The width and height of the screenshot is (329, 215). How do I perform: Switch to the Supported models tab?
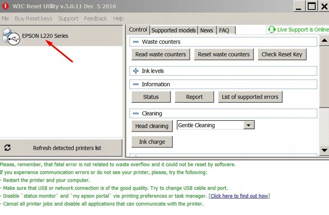(174, 30)
